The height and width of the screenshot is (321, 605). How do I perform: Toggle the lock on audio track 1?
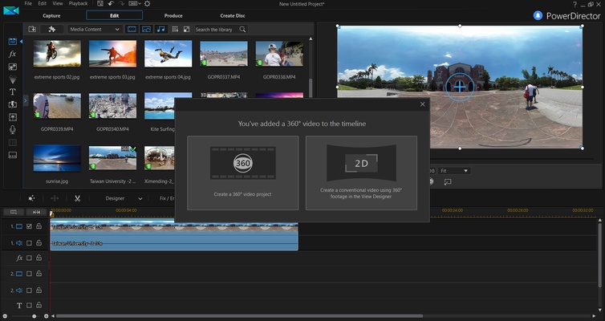[x=39, y=242]
